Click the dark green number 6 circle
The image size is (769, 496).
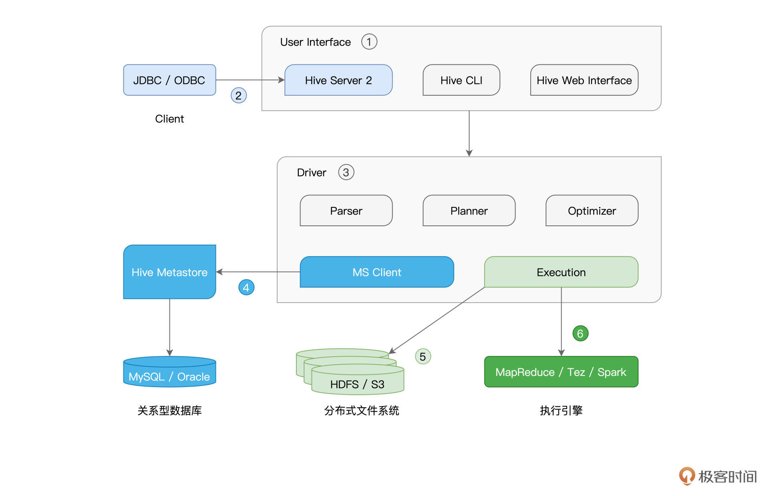(580, 333)
